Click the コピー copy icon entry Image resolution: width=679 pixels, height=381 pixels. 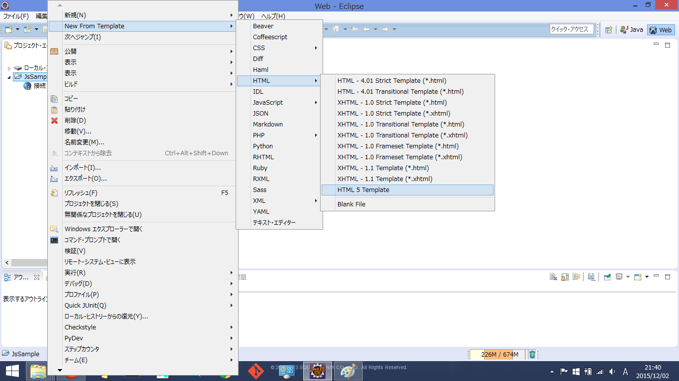(143, 98)
